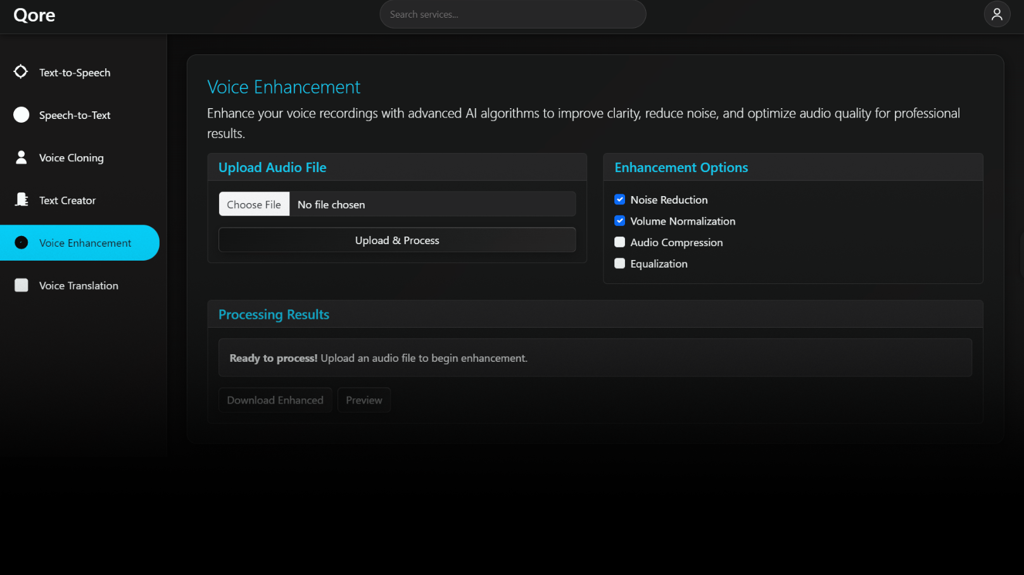Click the Voice Enhancement sidebar icon

click(x=22, y=243)
